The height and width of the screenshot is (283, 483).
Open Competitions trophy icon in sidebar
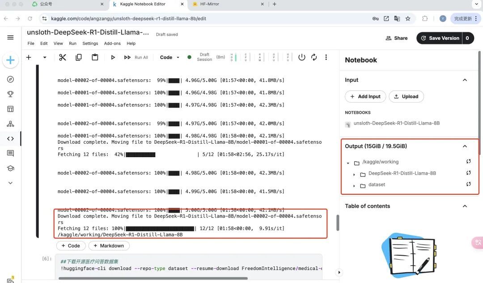tap(10, 94)
